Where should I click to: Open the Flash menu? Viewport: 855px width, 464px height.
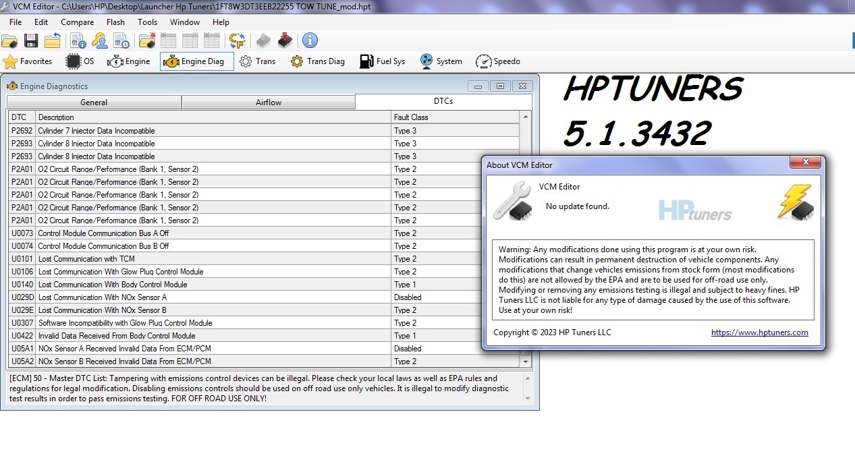point(115,22)
